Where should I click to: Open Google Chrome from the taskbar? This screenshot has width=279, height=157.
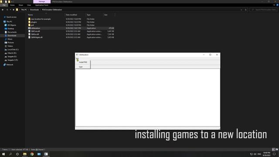pos(32,154)
